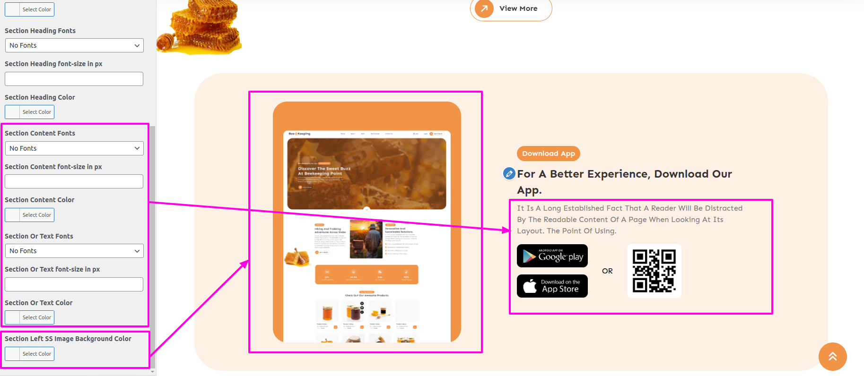Open the App Store download badge
The image size is (864, 376).
tap(552, 286)
